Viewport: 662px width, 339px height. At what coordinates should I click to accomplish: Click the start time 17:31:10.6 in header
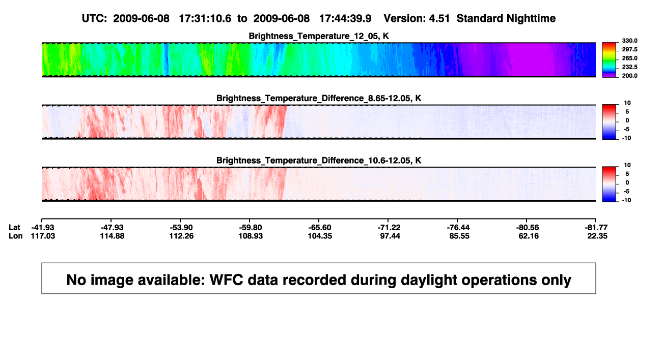click(205, 19)
